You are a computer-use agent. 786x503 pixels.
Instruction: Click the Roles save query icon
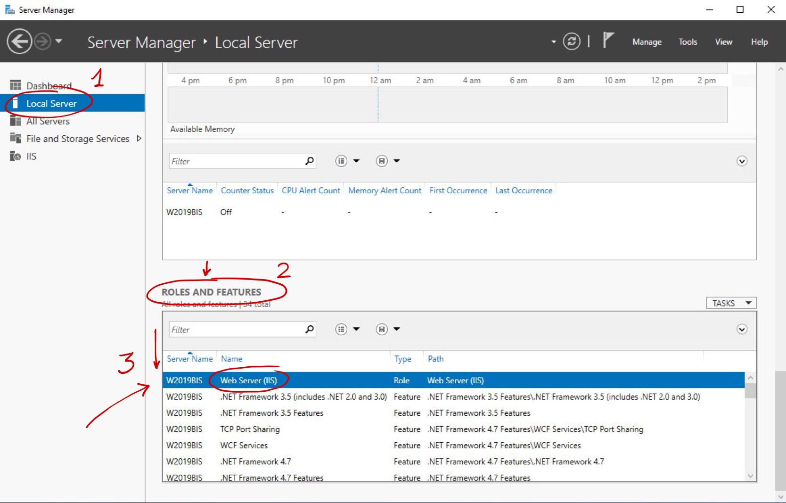[x=382, y=330]
